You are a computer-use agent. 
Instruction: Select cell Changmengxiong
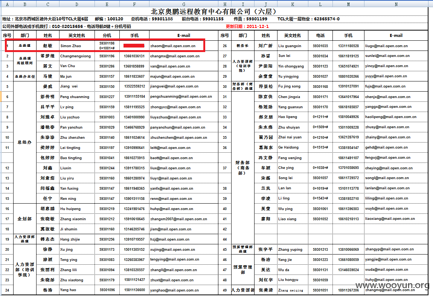pyautogui.click(x=75, y=56)
